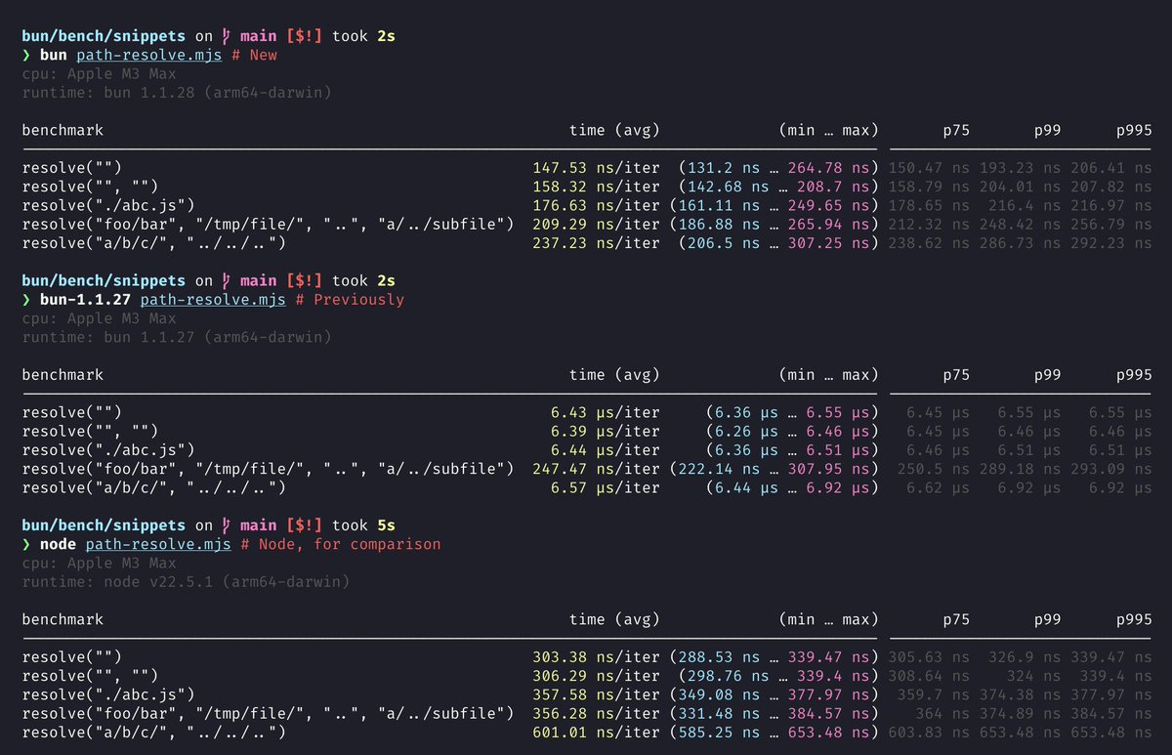Click the '131.2 ns' minimum value
Image resolution: width=1172 pixels, height=755 pixels.
pos(723,168)
